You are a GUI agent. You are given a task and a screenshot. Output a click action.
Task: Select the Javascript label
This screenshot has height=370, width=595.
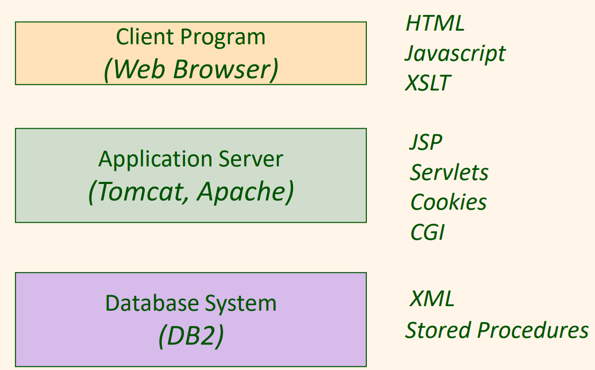[455, 53]
